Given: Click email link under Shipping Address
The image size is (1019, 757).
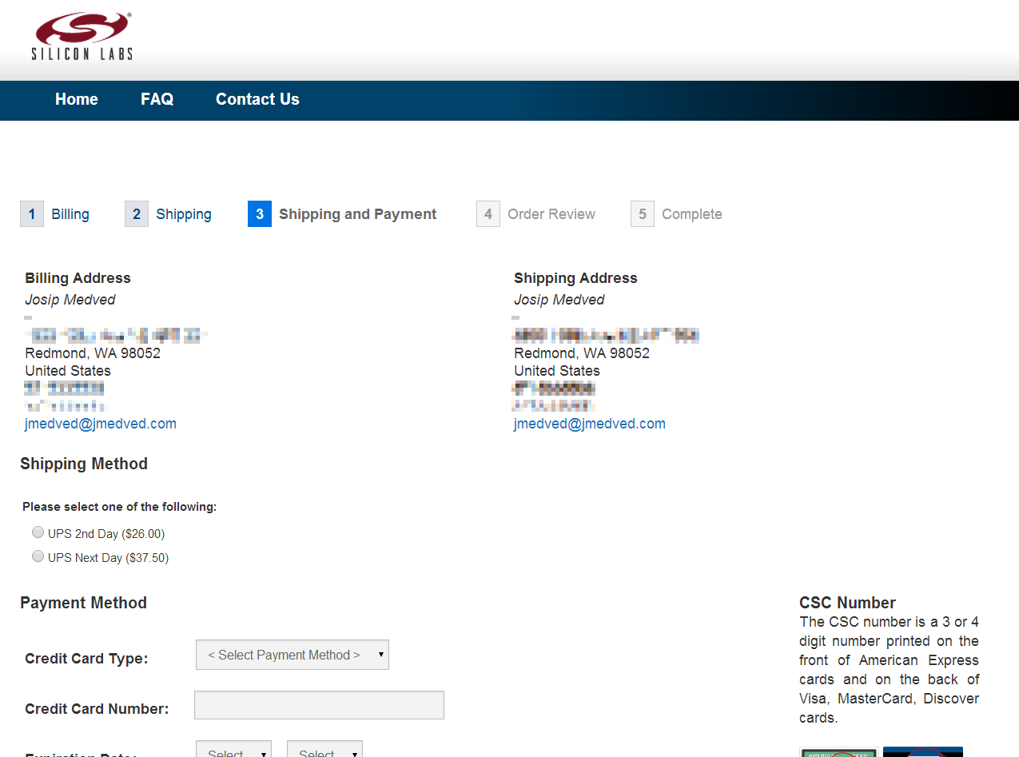Looking at the screenshot, I should tap(590, 424).
